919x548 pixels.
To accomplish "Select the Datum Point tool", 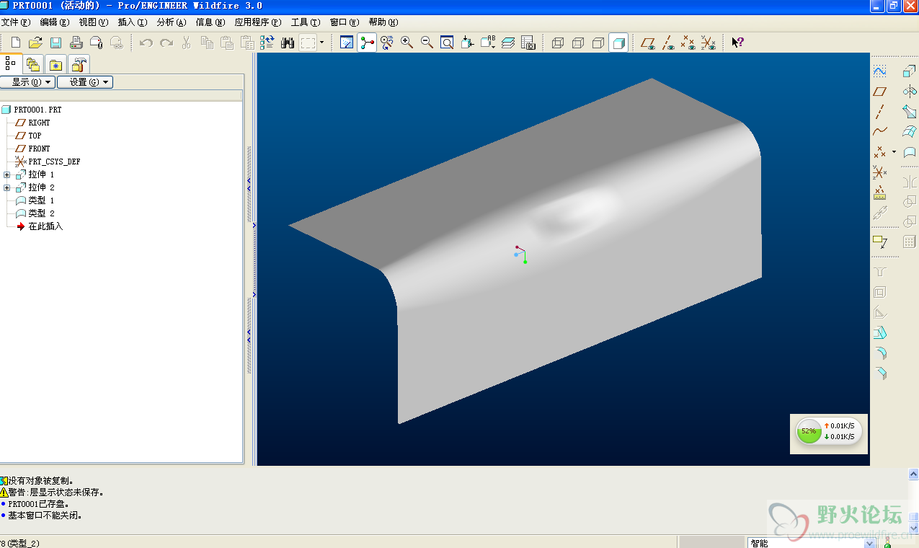I will click(879, 152).
